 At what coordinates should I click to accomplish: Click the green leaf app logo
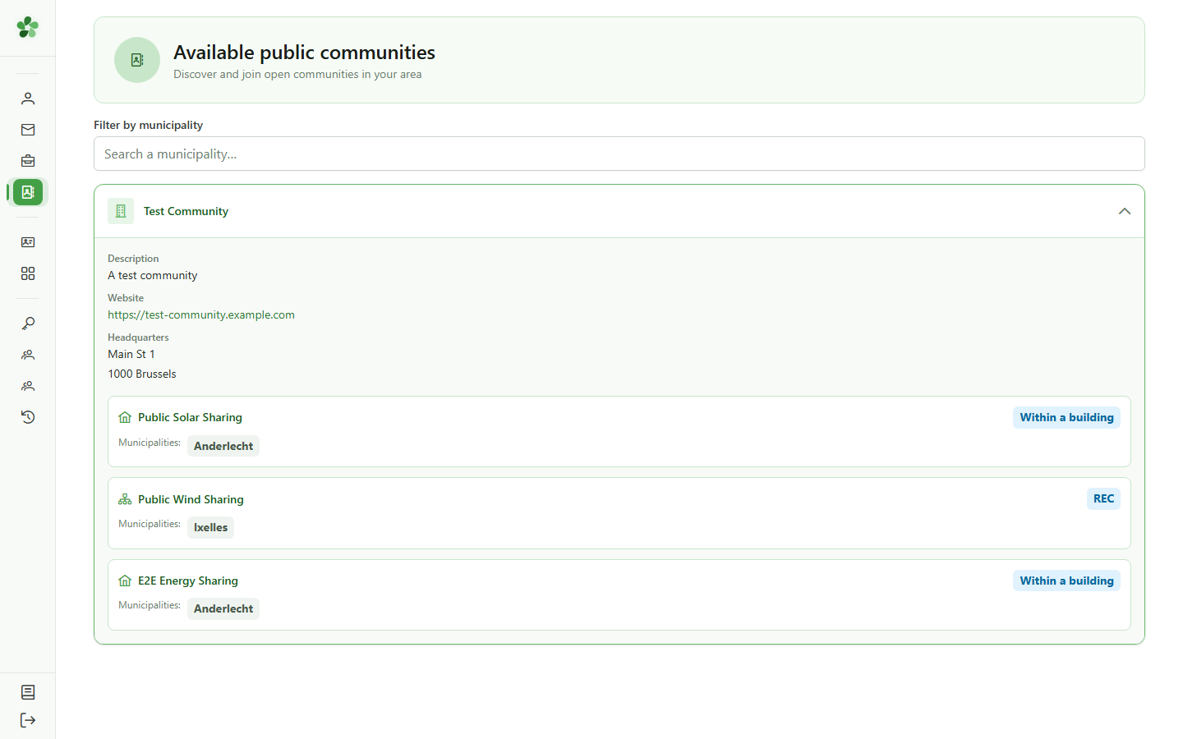(x=28, y=27)
